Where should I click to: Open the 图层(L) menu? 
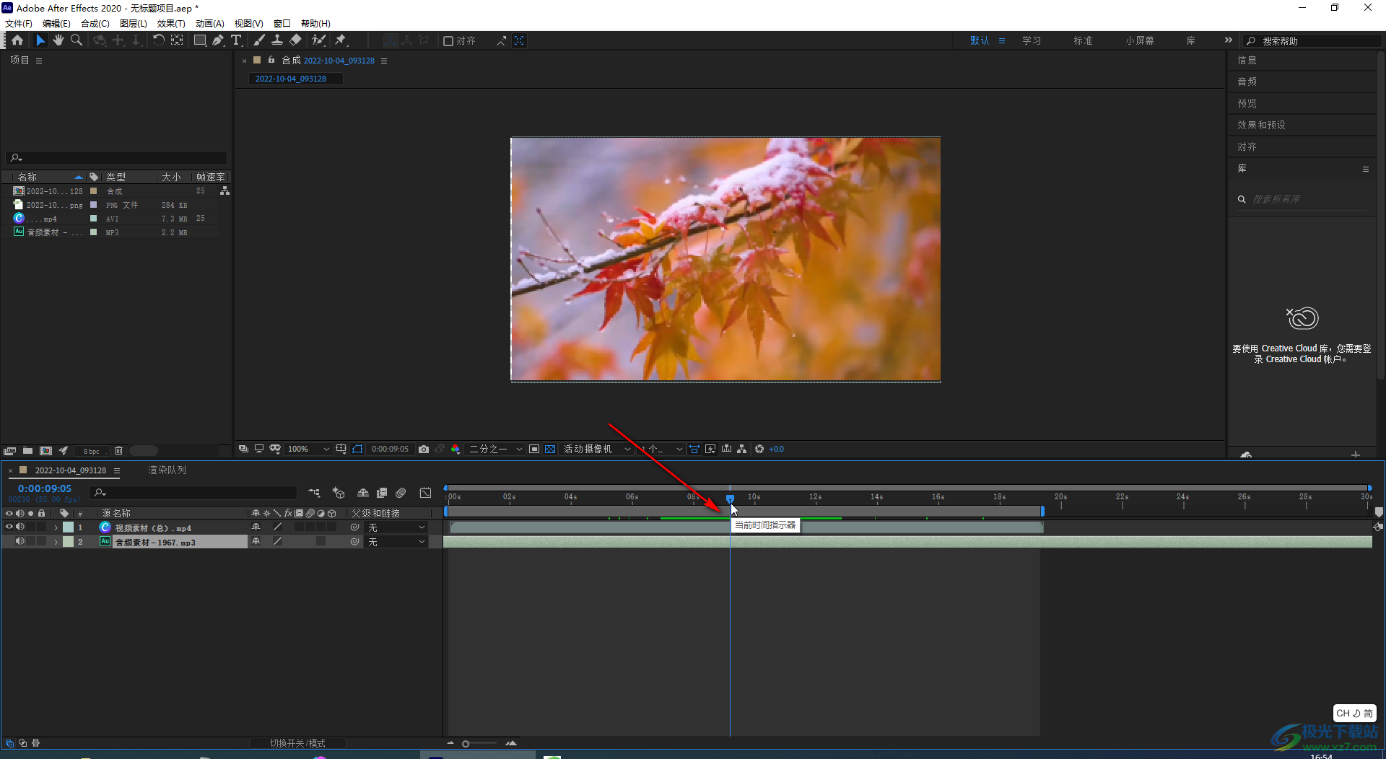tap(133, 23)
